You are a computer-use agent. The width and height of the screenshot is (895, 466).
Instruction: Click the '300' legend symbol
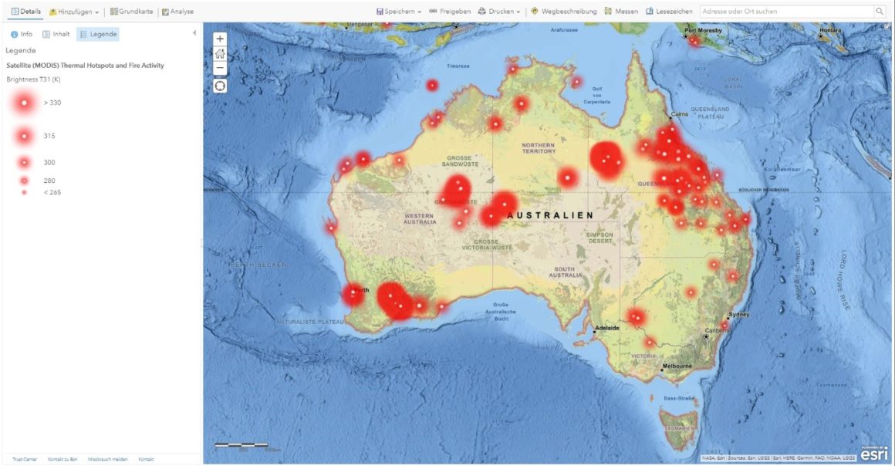[x=24, y=163]
